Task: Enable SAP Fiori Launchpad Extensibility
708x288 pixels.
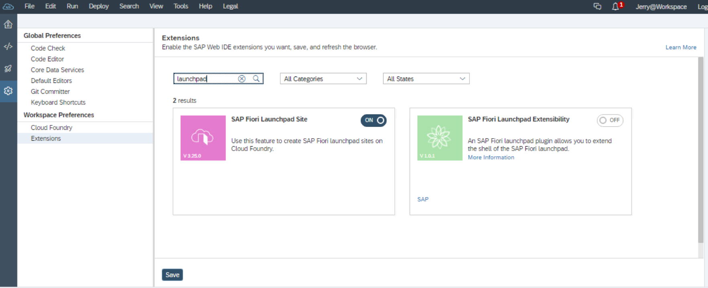Action: coord(610,120)
